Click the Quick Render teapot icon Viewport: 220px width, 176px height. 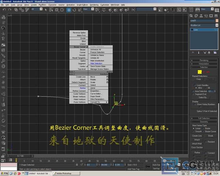[x=217, y=10]
